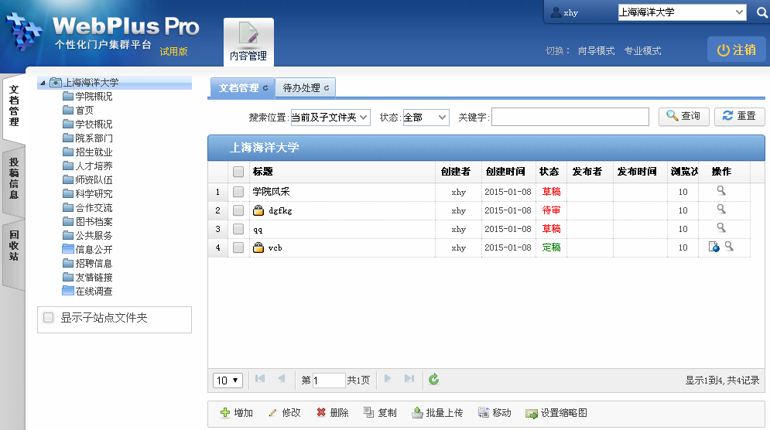Click the preview magnifier for 学院风采 row
The height and width of the screenshot is (430, 770).
pos(720,190)
